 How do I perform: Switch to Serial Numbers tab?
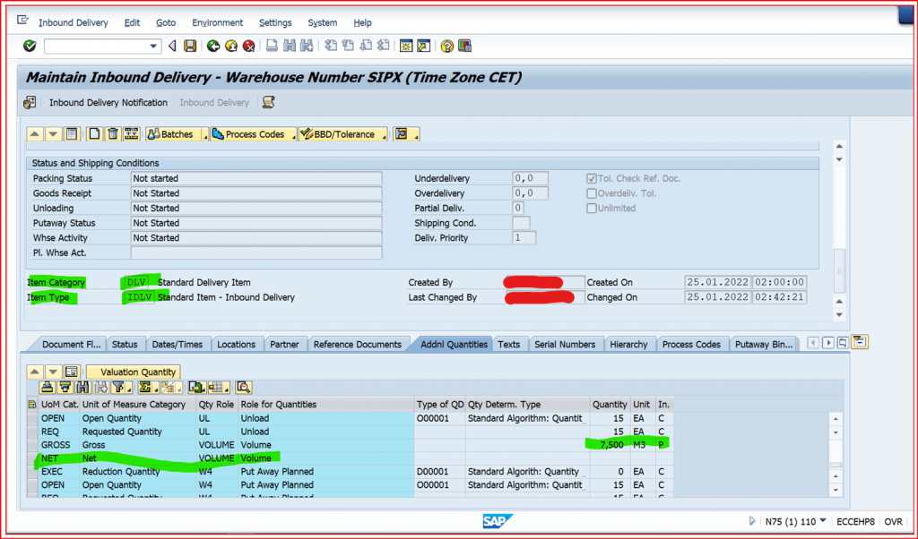[565, 345]
